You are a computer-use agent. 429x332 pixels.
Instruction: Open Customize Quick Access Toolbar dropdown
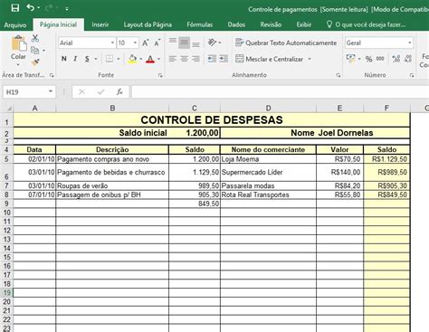tap(67, 9)
